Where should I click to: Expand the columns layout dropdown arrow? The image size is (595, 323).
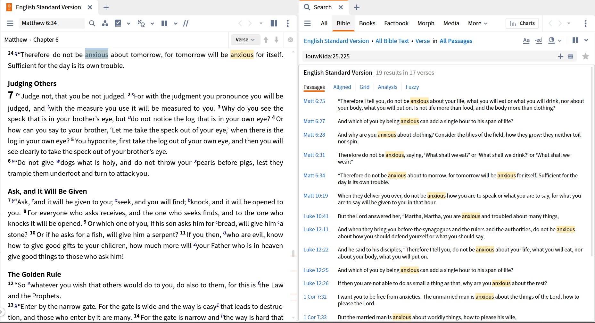tap(176, 23)
